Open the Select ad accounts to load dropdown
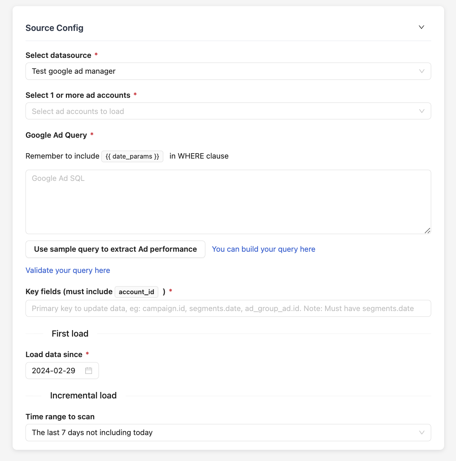Viewport: 456px width, 461px height. (x=223, y=111)
